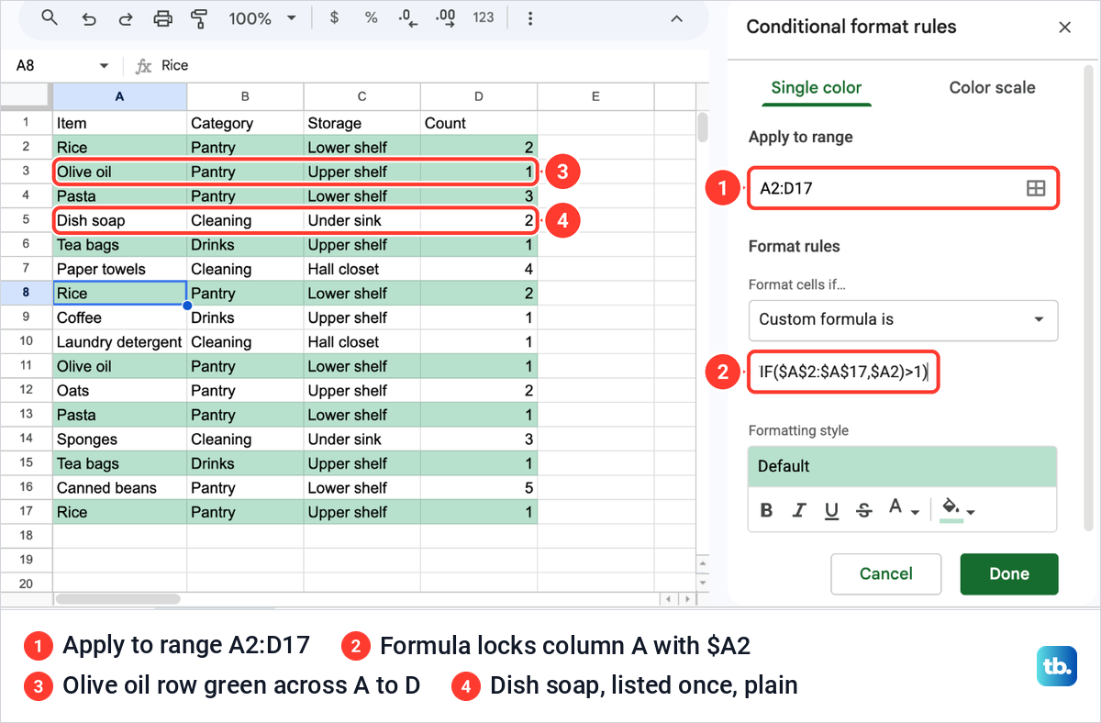
Task: Click the horizontal scroll left arrow
Action: [667, 599]
